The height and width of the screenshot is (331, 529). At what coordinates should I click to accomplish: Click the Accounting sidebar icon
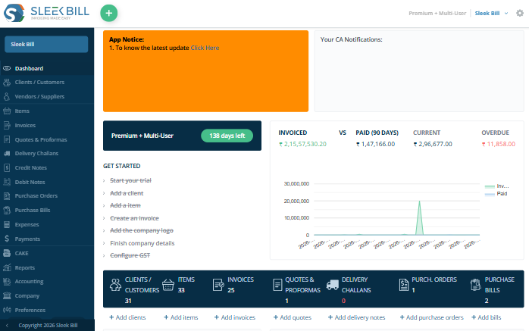click(7, 282)
